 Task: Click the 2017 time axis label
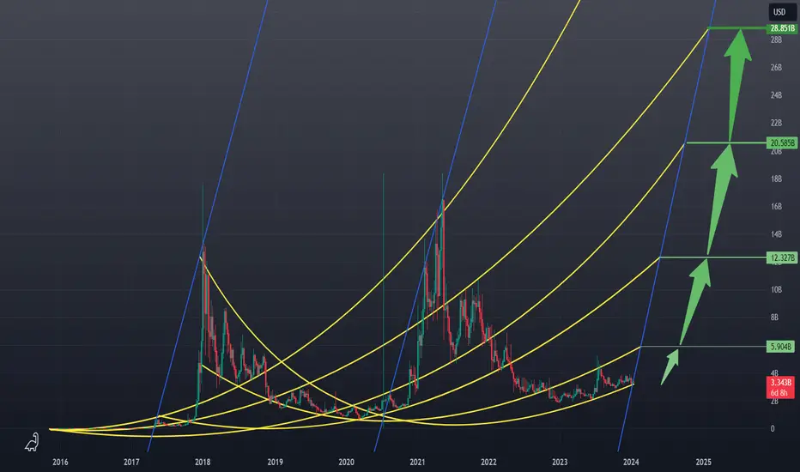pyautogui.click(x=131, y=463)
